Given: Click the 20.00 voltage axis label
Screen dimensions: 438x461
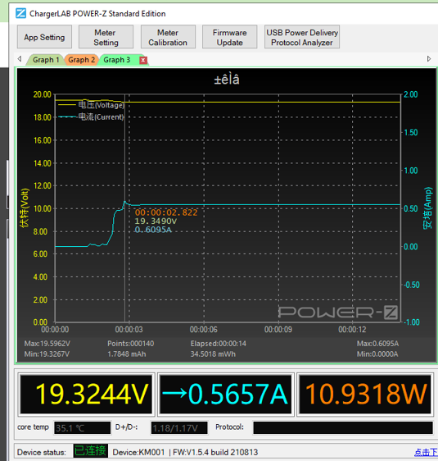Looking at the screenshot, I should [43, 94].
